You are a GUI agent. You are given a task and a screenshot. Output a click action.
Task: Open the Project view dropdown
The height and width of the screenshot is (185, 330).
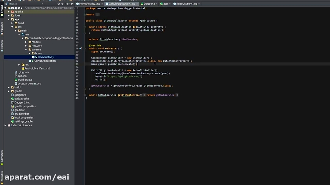pos(42,4)
